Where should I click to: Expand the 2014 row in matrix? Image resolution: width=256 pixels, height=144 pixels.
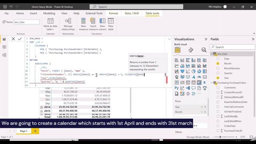click(x=42, y=107)
